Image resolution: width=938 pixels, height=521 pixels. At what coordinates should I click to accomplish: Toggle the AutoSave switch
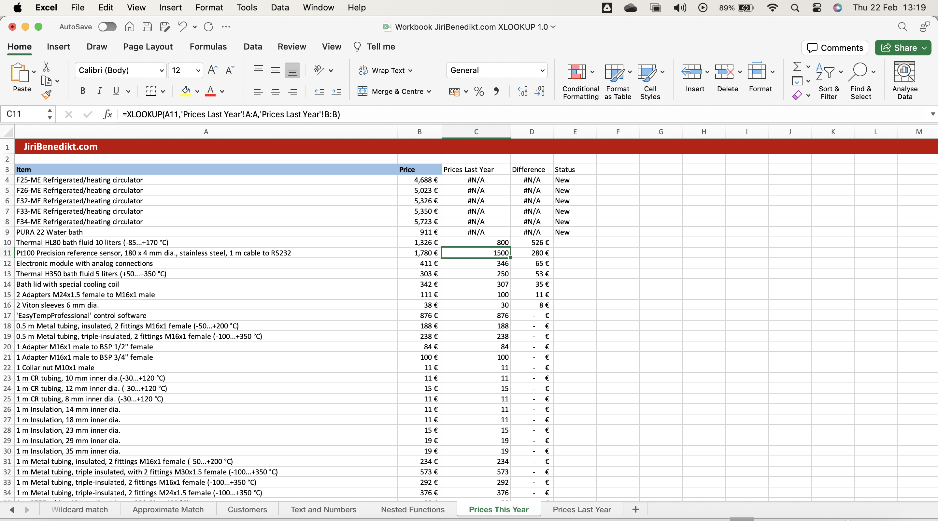(x=107, y=27)
